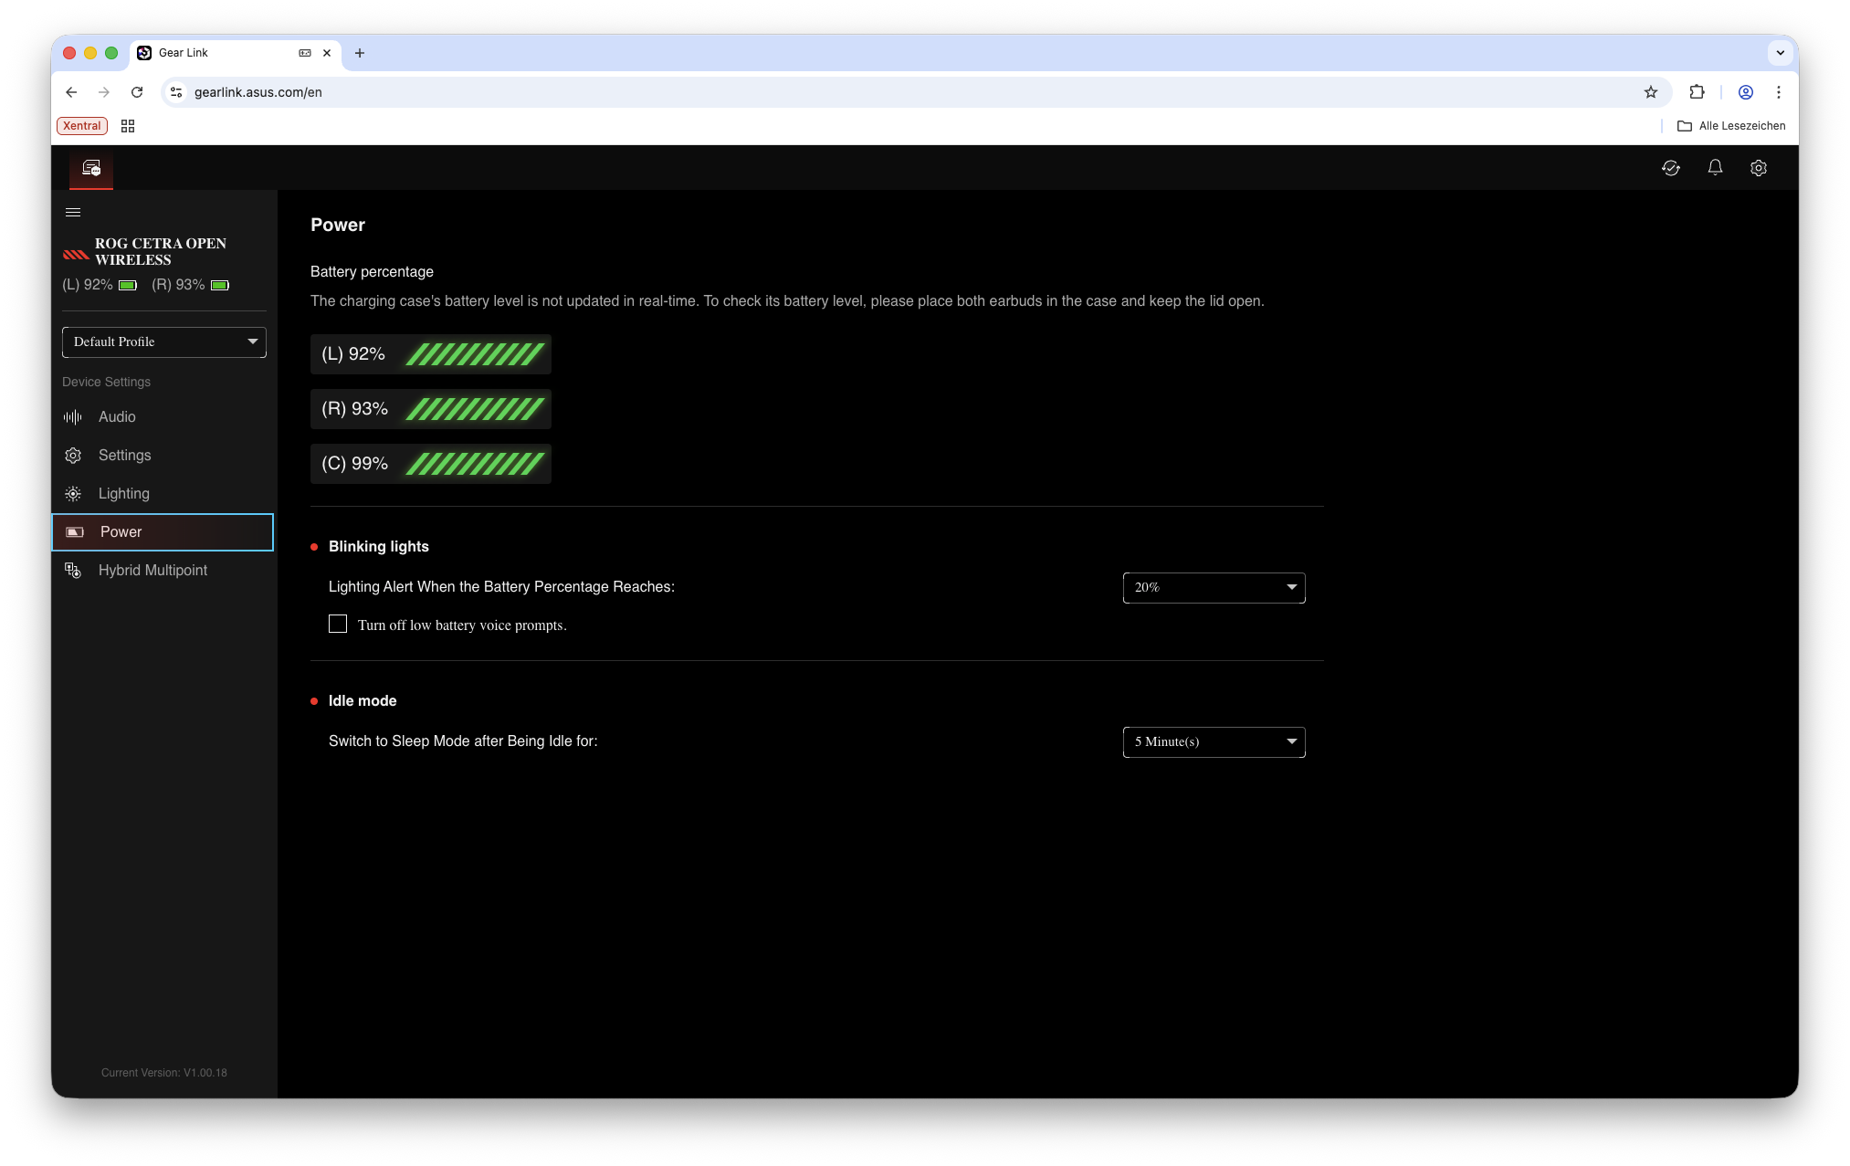Select Settings in the device sidebar

pos(124,456)
